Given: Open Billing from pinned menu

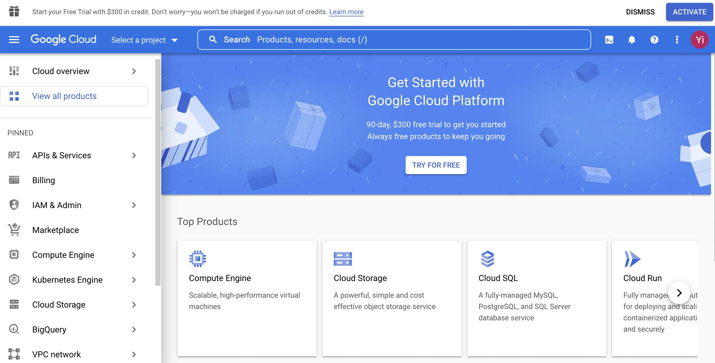Looking at the screenshot, I should (74, 180).
